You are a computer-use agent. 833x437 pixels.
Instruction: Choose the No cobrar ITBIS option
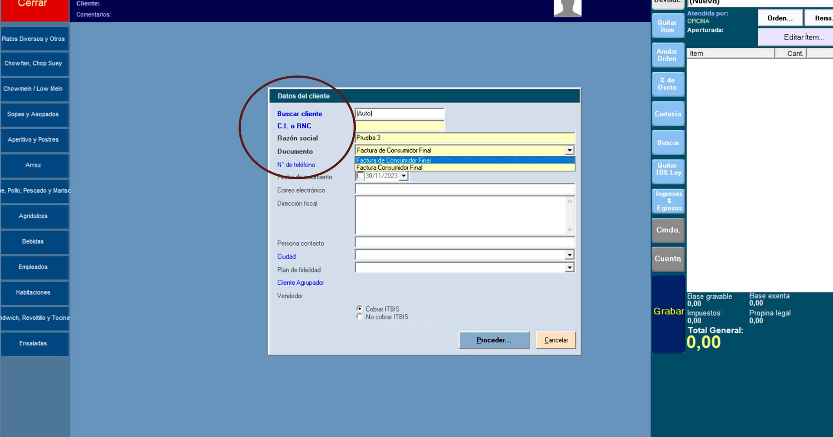(360, 317)
